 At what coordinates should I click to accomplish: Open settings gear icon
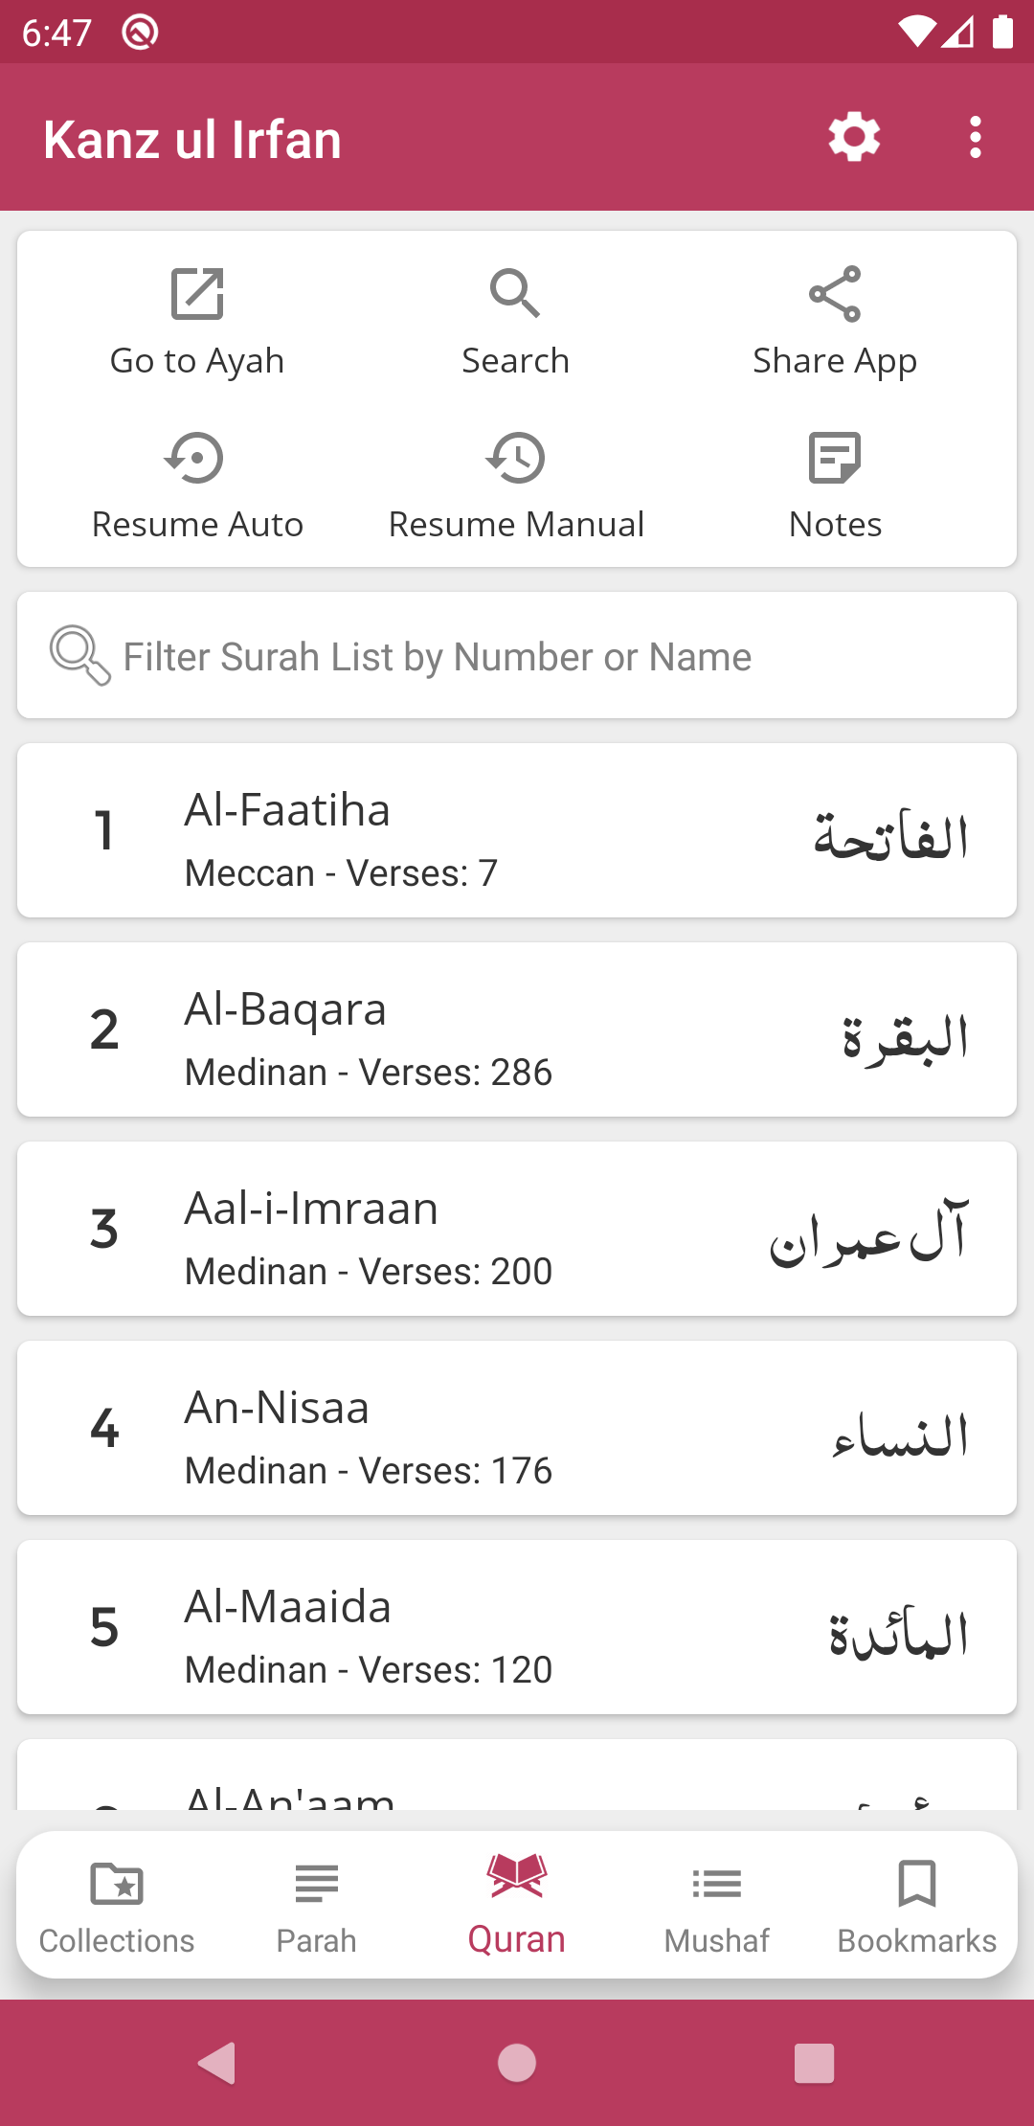(854, 138)
